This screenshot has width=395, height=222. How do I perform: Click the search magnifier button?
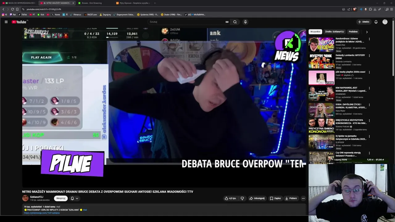[x=235, y=22]
